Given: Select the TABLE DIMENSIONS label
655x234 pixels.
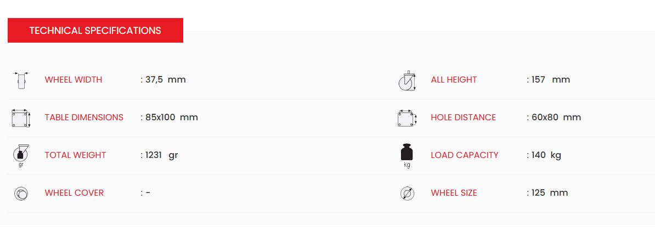Looking at the screenshot, I should point(84,118).
